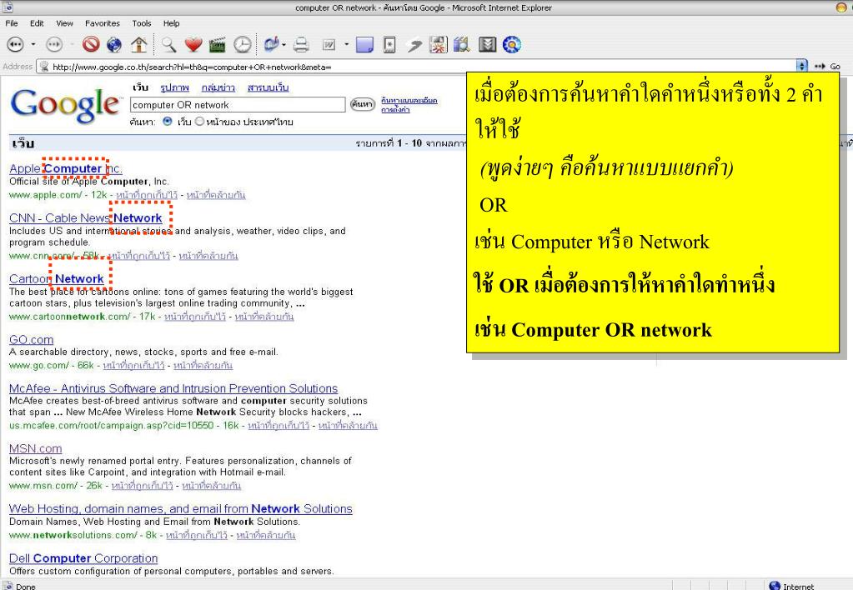The height and width of the screenshot is (590, 853).
Task: Click the Internet zone globe in status bar
Action: tap(775, 586)
